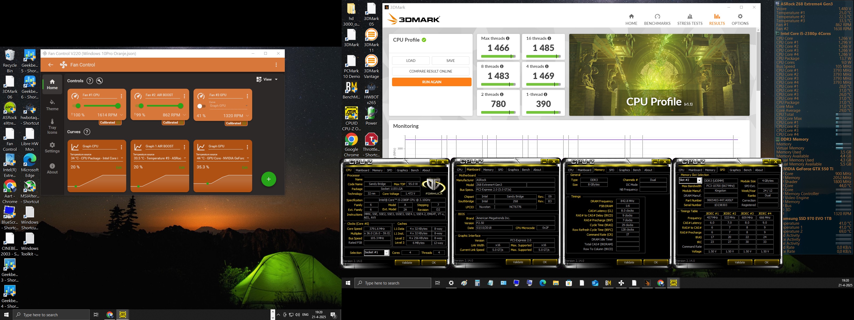Click the Outlook icon in right taskbar
This screenshot has width=854, height=320.
pyautogui.click(x=595, y=283)
